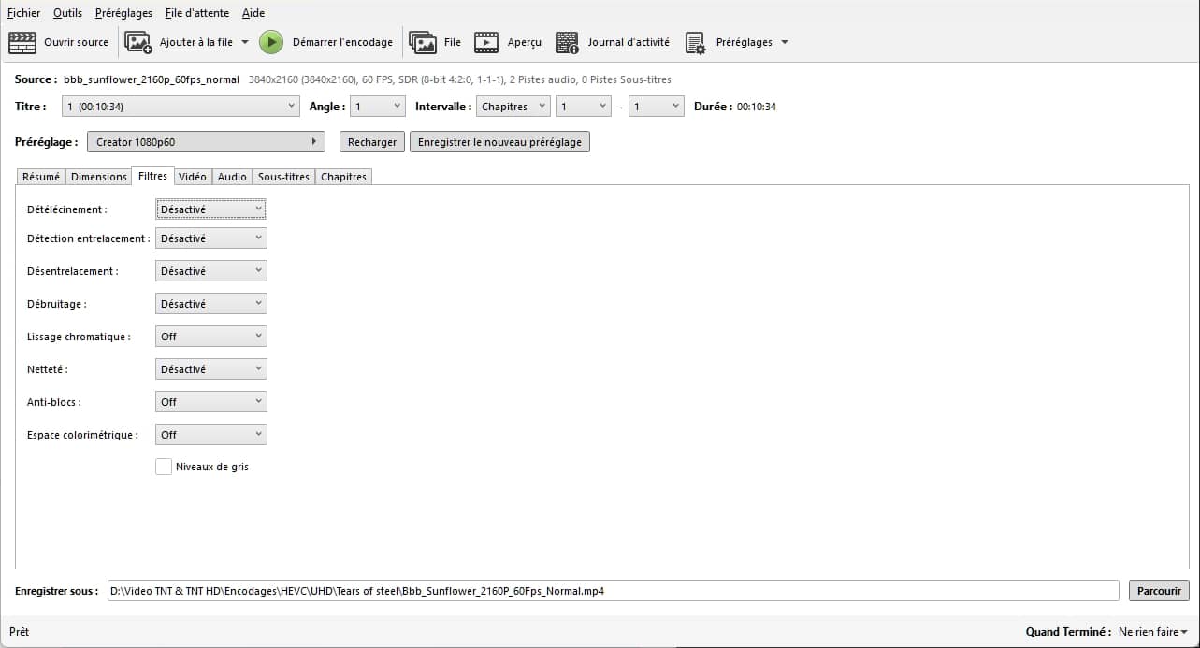Image resolution: width=1200 pixels, height=648 pixels.
Task: Expand the Débruitage dropdown
Action: click(210, 304)
